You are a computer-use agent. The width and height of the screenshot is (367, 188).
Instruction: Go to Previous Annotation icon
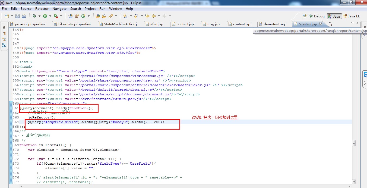136,16
